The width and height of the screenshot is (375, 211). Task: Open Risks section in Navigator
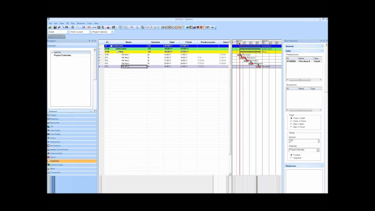click(72, 169)
